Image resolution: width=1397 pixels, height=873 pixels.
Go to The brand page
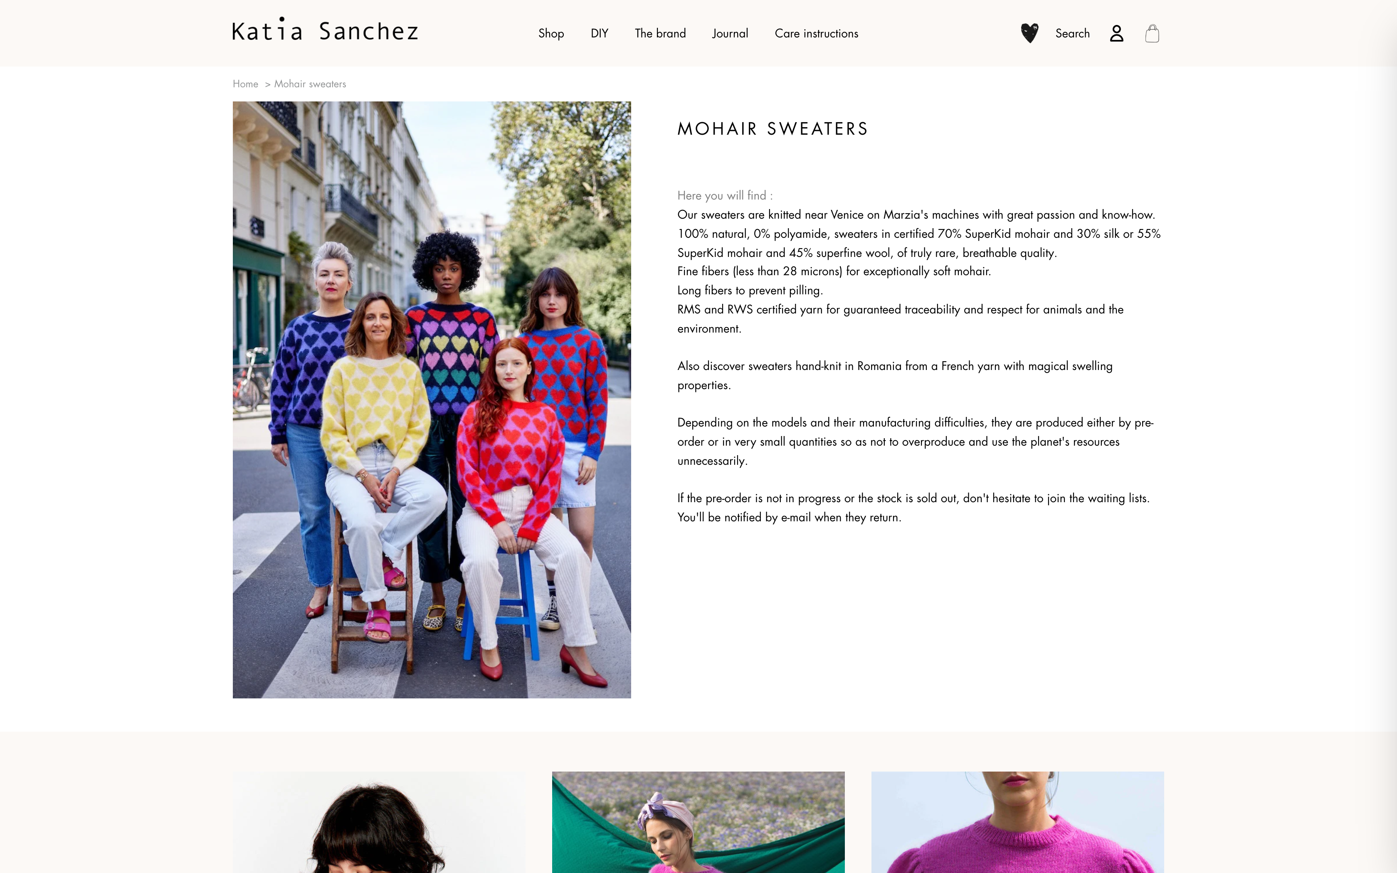pyautogui.click(x=660, y=34)
